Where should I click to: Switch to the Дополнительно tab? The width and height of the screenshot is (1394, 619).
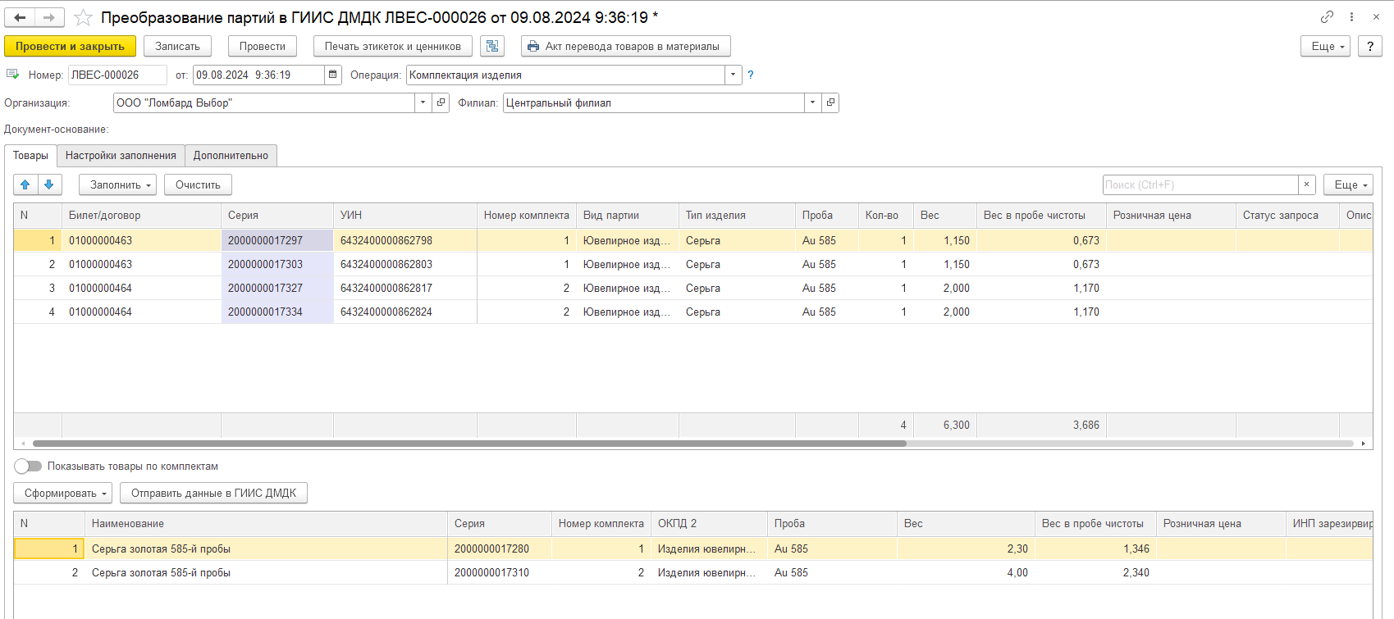(231, 155)
